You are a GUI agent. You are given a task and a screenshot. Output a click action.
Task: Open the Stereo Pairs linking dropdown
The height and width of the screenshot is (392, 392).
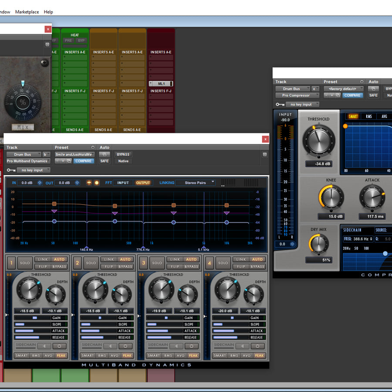pos(196,182)
